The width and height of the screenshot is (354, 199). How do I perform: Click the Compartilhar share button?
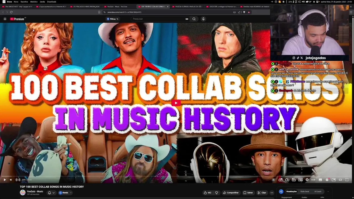pyautogui.click(x=231, y=193)
